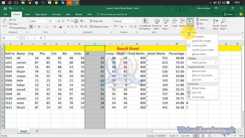Click Tell me what you want to do
This screenshot has width=245, height=138.
113,14
